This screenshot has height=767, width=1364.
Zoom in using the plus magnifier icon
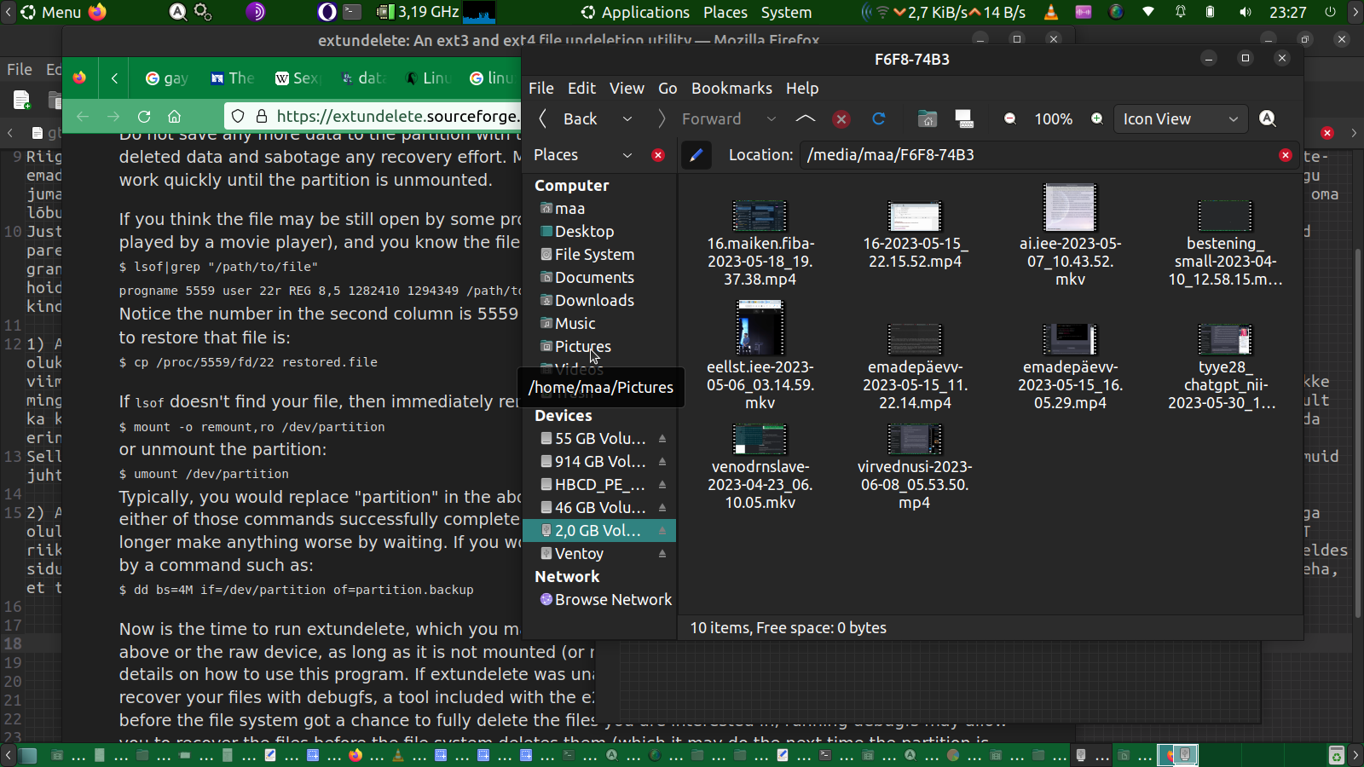tap(1097, 119)
